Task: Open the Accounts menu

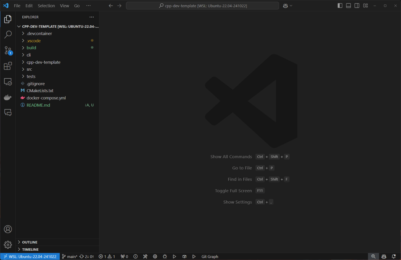Action: pyautogui.click(x=8, y=229)
